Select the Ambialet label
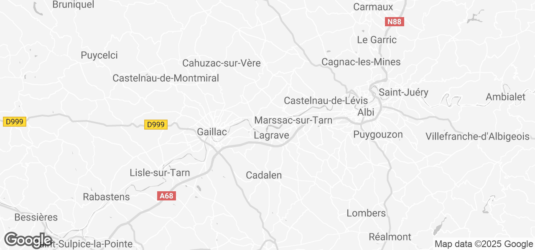The height and width of the screenshot is (250, 535). point(506,97)
